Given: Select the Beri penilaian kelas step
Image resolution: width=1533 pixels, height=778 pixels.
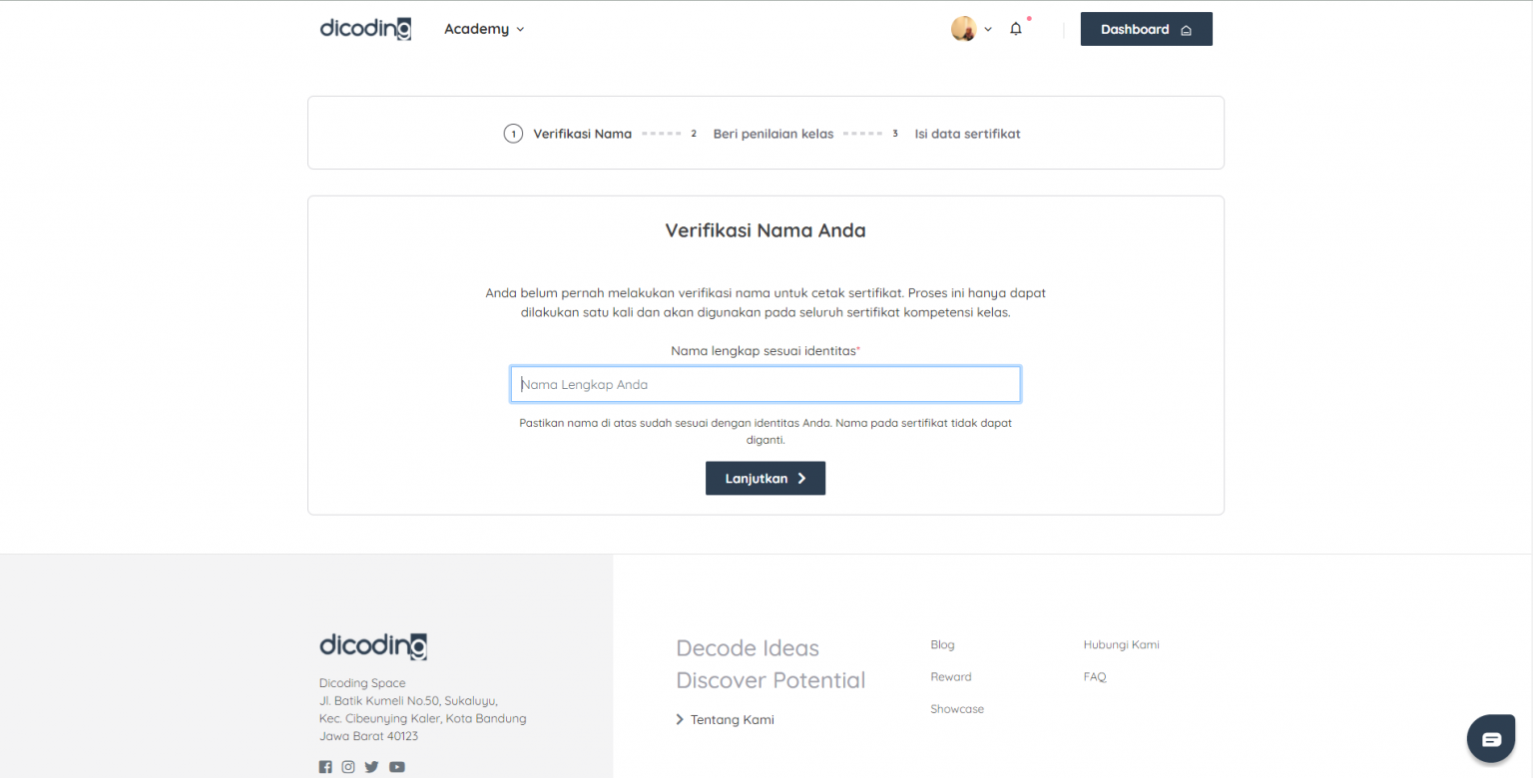Looking at the screenshot, I should (x=772, y=134).
